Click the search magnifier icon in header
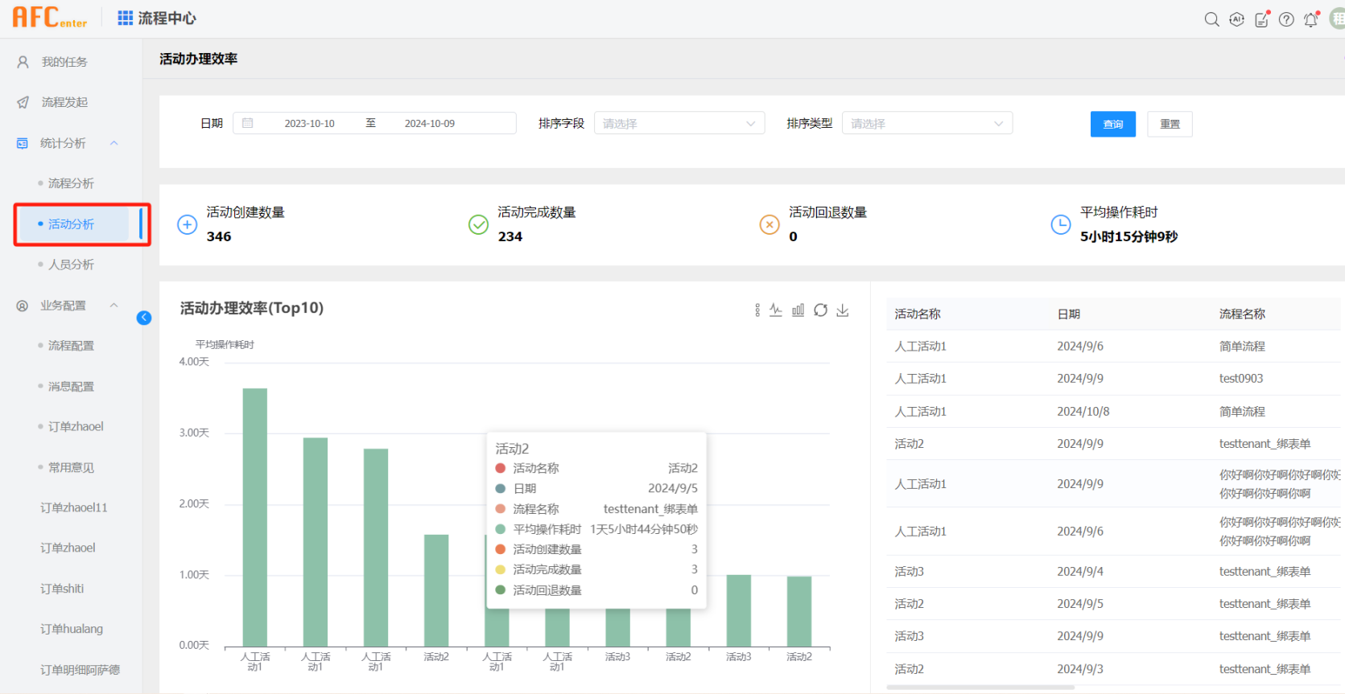This screenshot has width=1345, height=694. pos(1211,19)
